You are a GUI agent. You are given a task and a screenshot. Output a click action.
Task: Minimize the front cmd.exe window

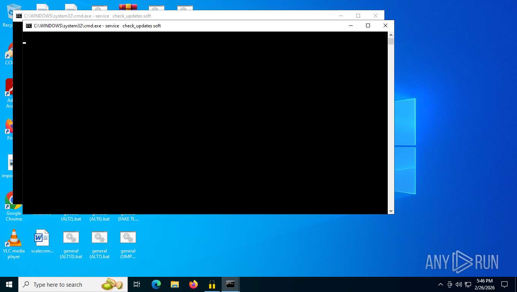350,26
